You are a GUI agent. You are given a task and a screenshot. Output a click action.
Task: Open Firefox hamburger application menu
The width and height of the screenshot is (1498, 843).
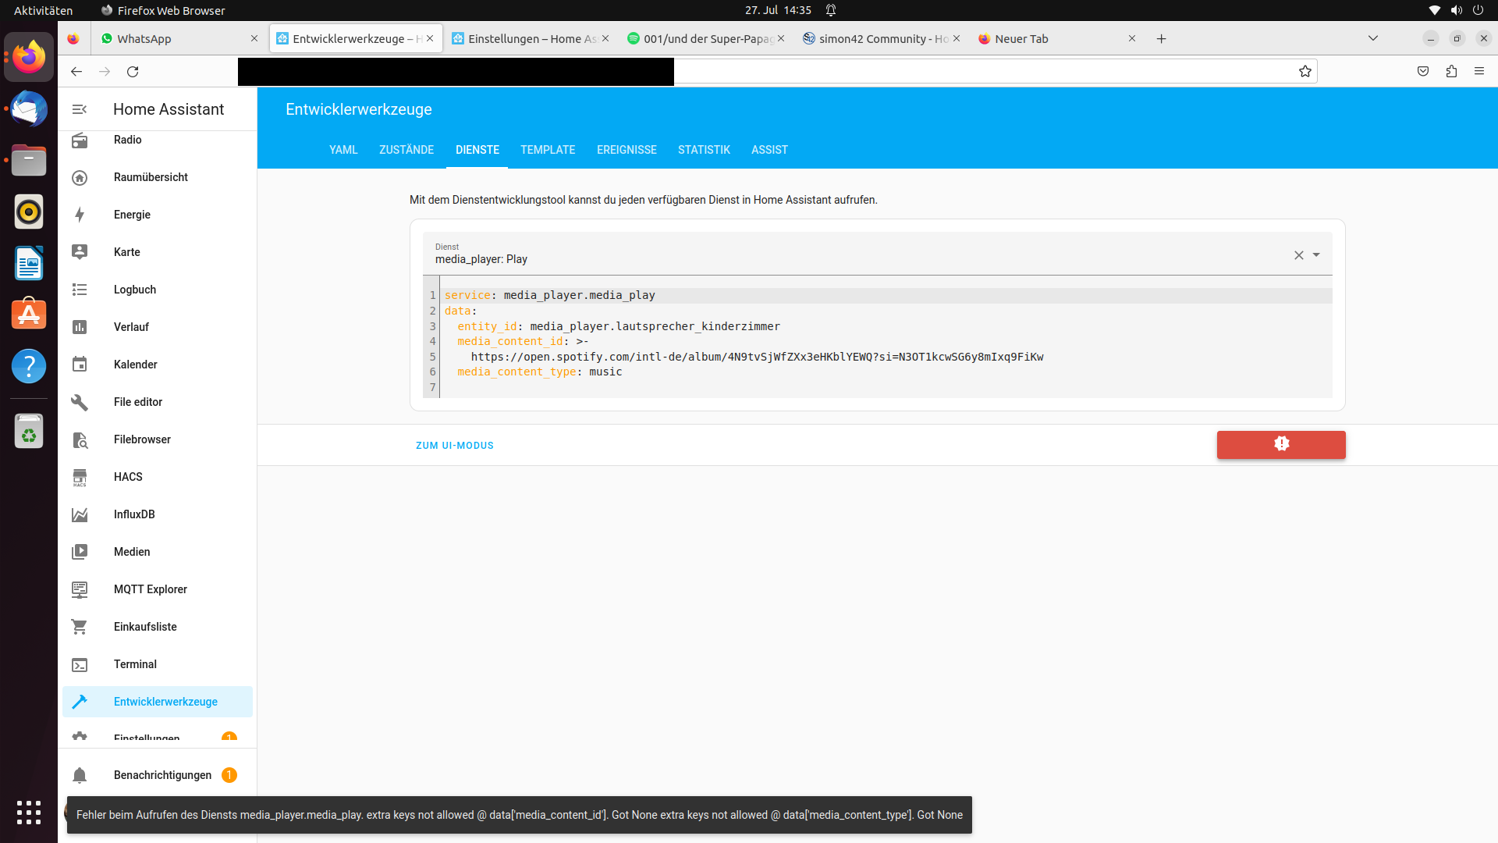(x=1479, y=71)
